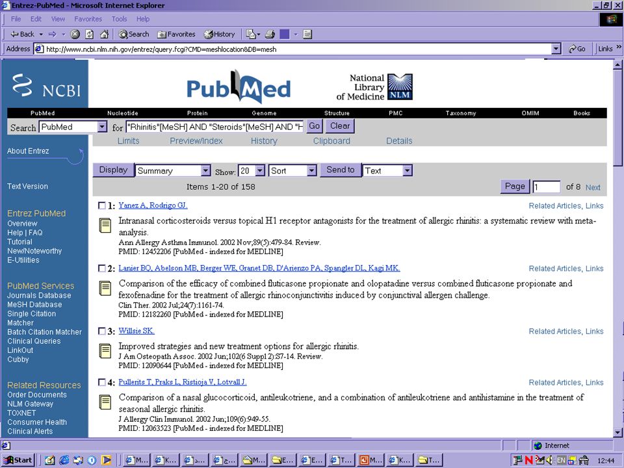Open the File menu
The image size is (624, 468).
[x=16, y=19]
